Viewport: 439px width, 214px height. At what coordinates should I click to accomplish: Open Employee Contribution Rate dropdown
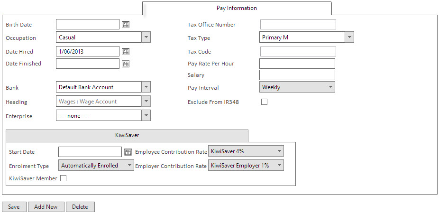246,151
